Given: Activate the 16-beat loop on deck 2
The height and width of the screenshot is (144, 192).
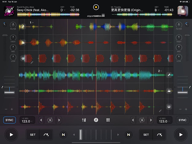Looking at the screenshot, I should point(142,120).
